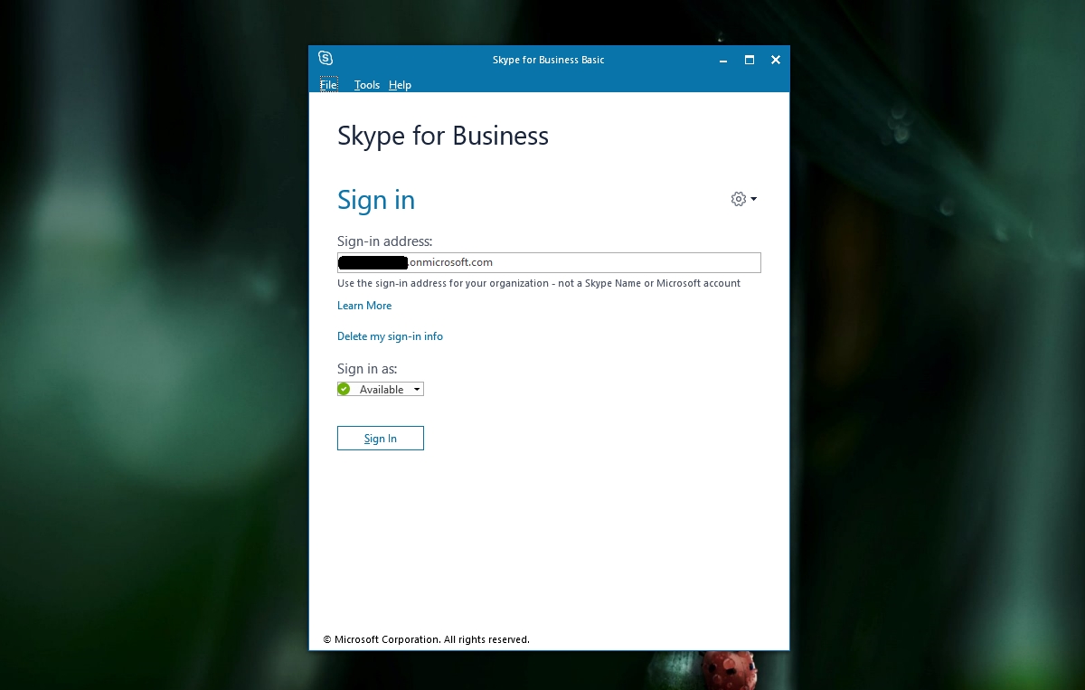The image size is (1085, 690).
Task: Click the 'Sign in as:' label
Action: (x=367, y=369)
